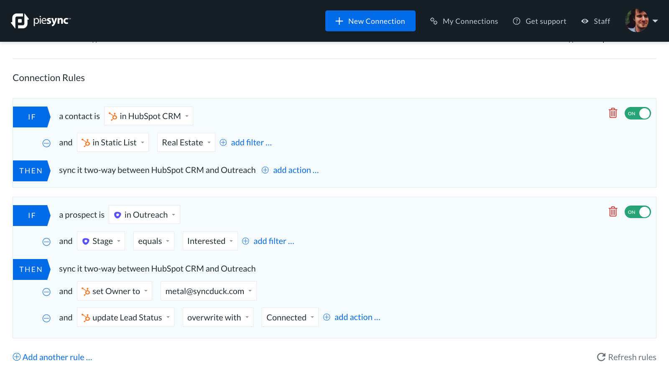
Task: Open the Get support menu item
Action: click(x=539, y=21)
